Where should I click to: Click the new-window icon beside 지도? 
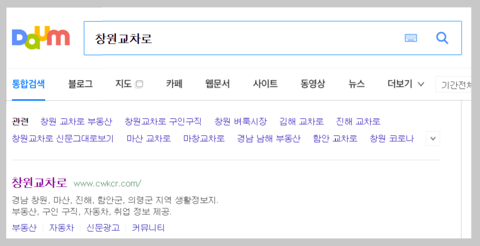139,84
